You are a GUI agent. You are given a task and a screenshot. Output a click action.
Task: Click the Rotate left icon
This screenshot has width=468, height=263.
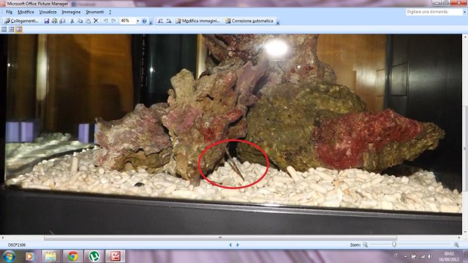click(x=160, y=21)
